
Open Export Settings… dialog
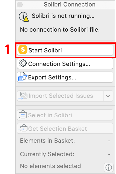[52, 77]
